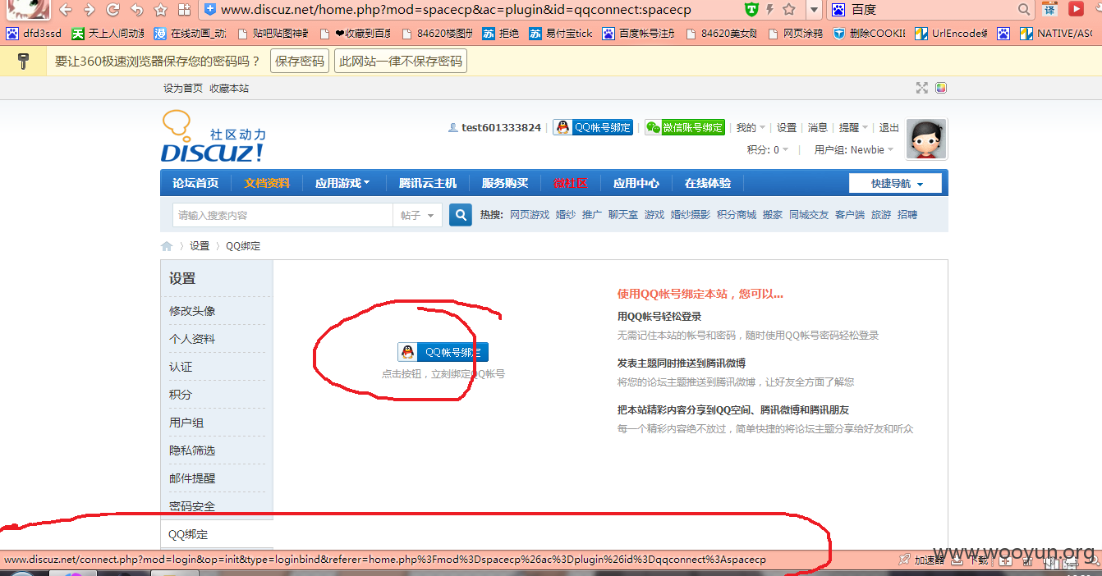
Task: Open the 服务购买 nav tab
Action: coord(505,183)
